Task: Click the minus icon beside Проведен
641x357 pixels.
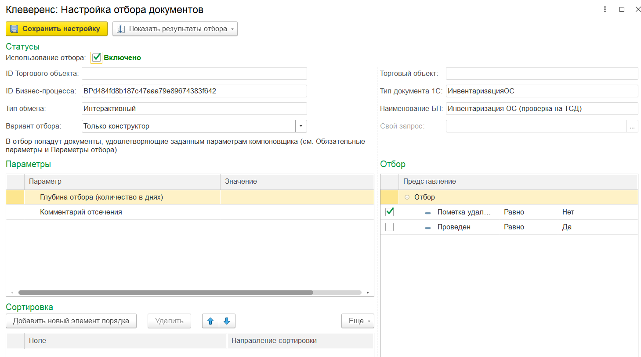Action: 428,228
